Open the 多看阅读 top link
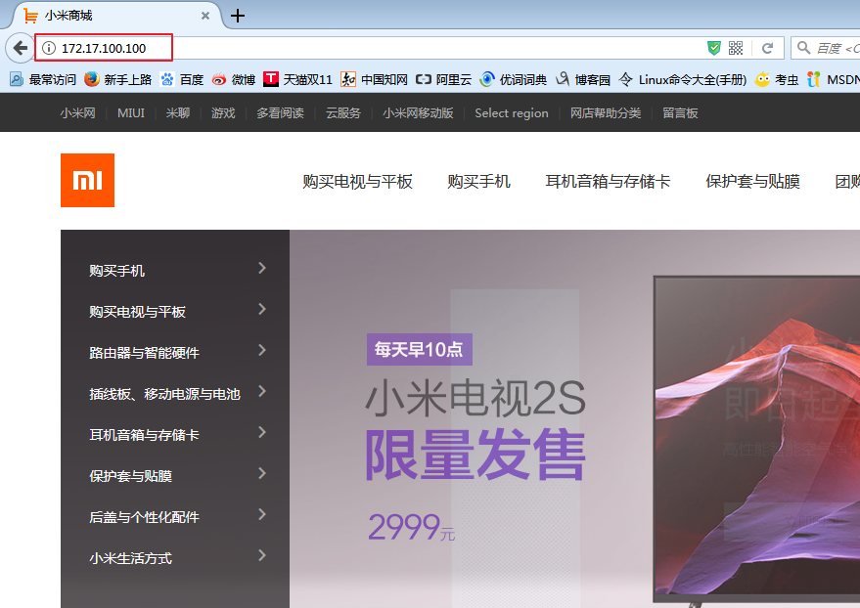 pos(280,112)
